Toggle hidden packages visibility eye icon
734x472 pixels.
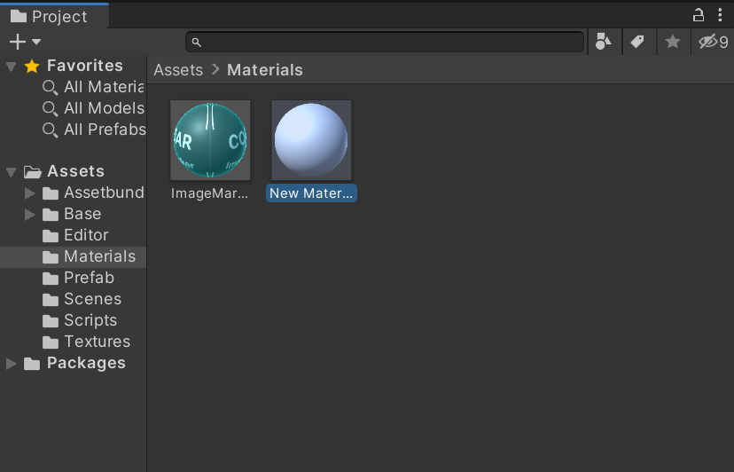click(713, 42)
